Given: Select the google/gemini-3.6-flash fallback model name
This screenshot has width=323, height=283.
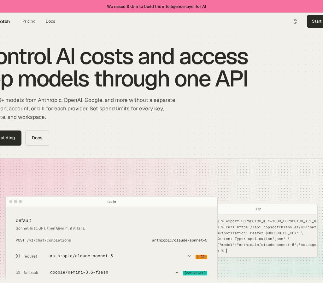Looking at the screenshot, I should [x=79, y=272].
